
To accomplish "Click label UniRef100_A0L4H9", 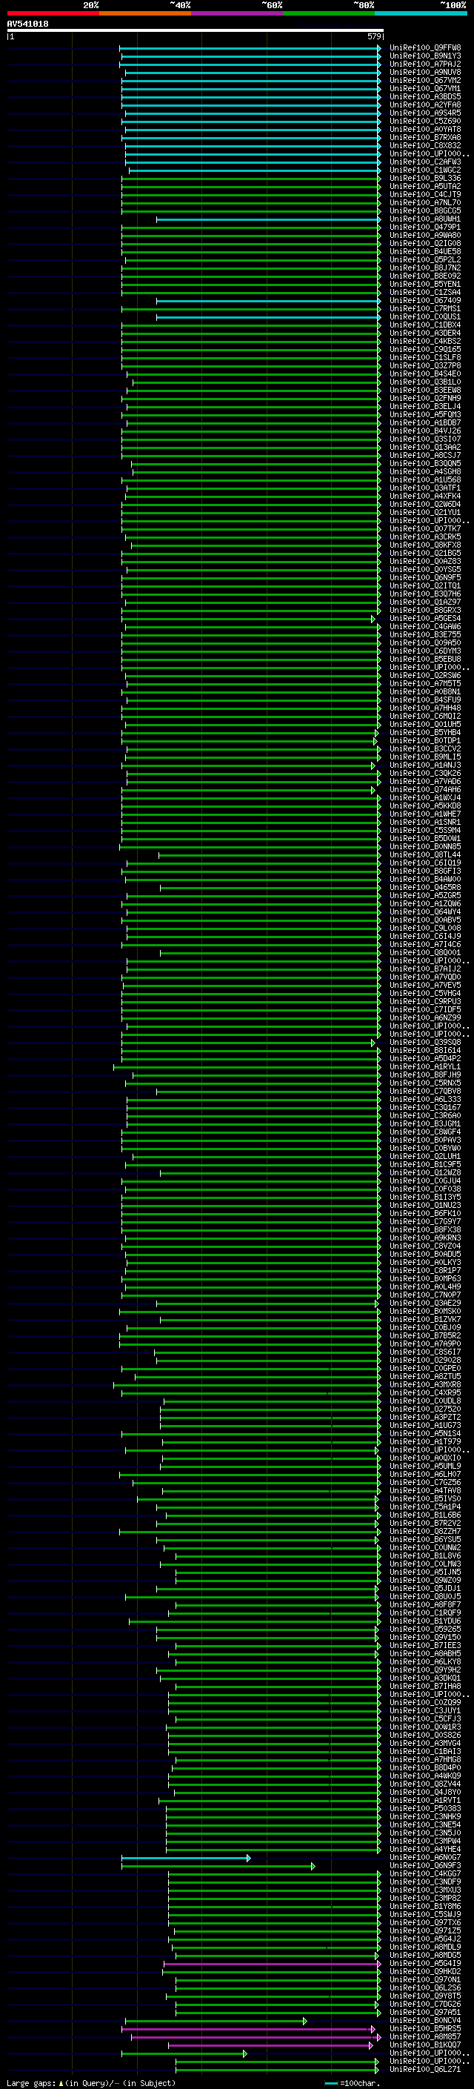I will pos(425,1287).
